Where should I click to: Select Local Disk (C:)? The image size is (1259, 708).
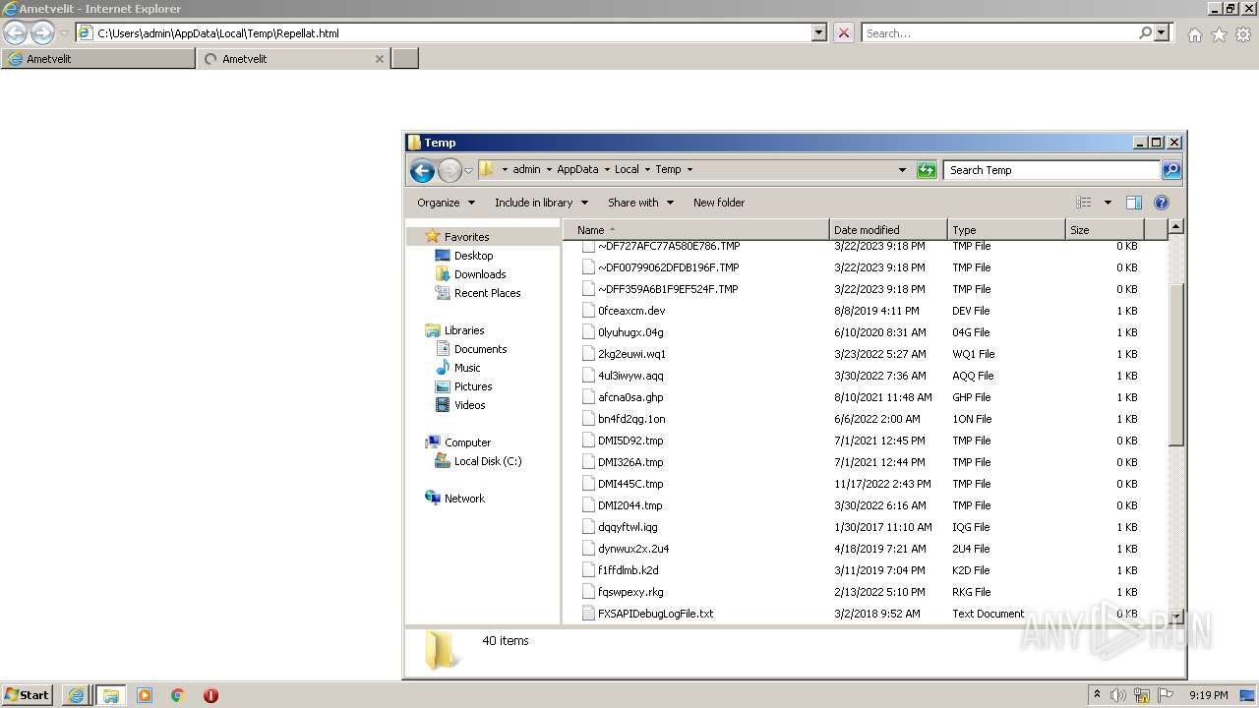coord(488,461)
